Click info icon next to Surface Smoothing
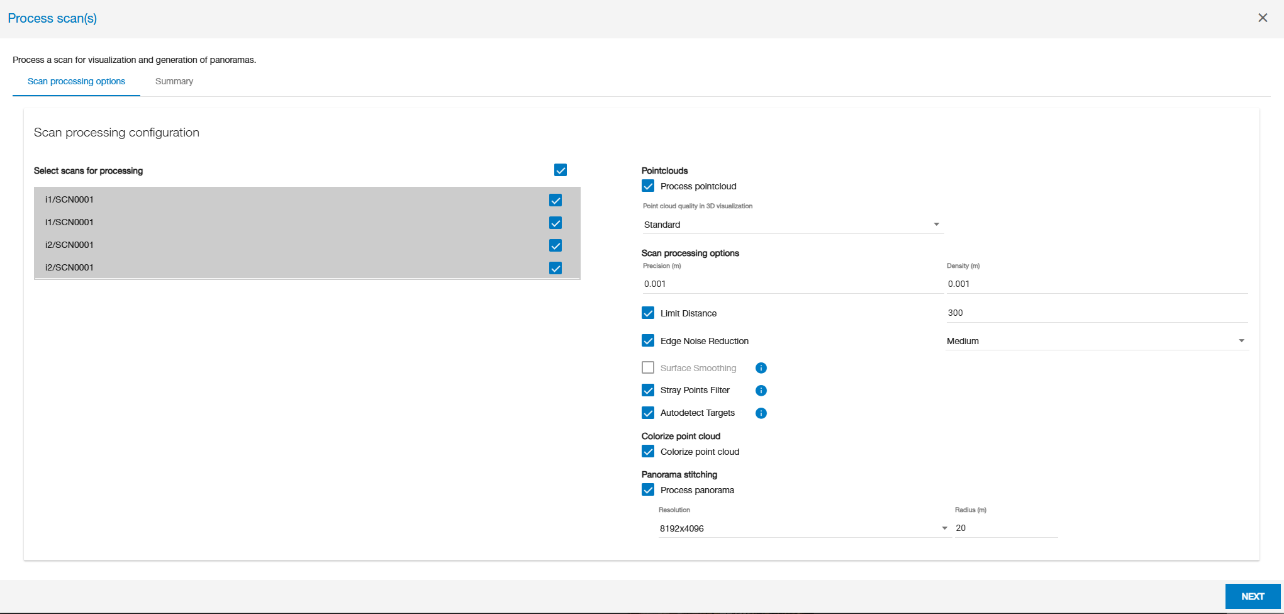Image resolution: width=1284 pixels, height=614 pixels. [x=761, y=368]
